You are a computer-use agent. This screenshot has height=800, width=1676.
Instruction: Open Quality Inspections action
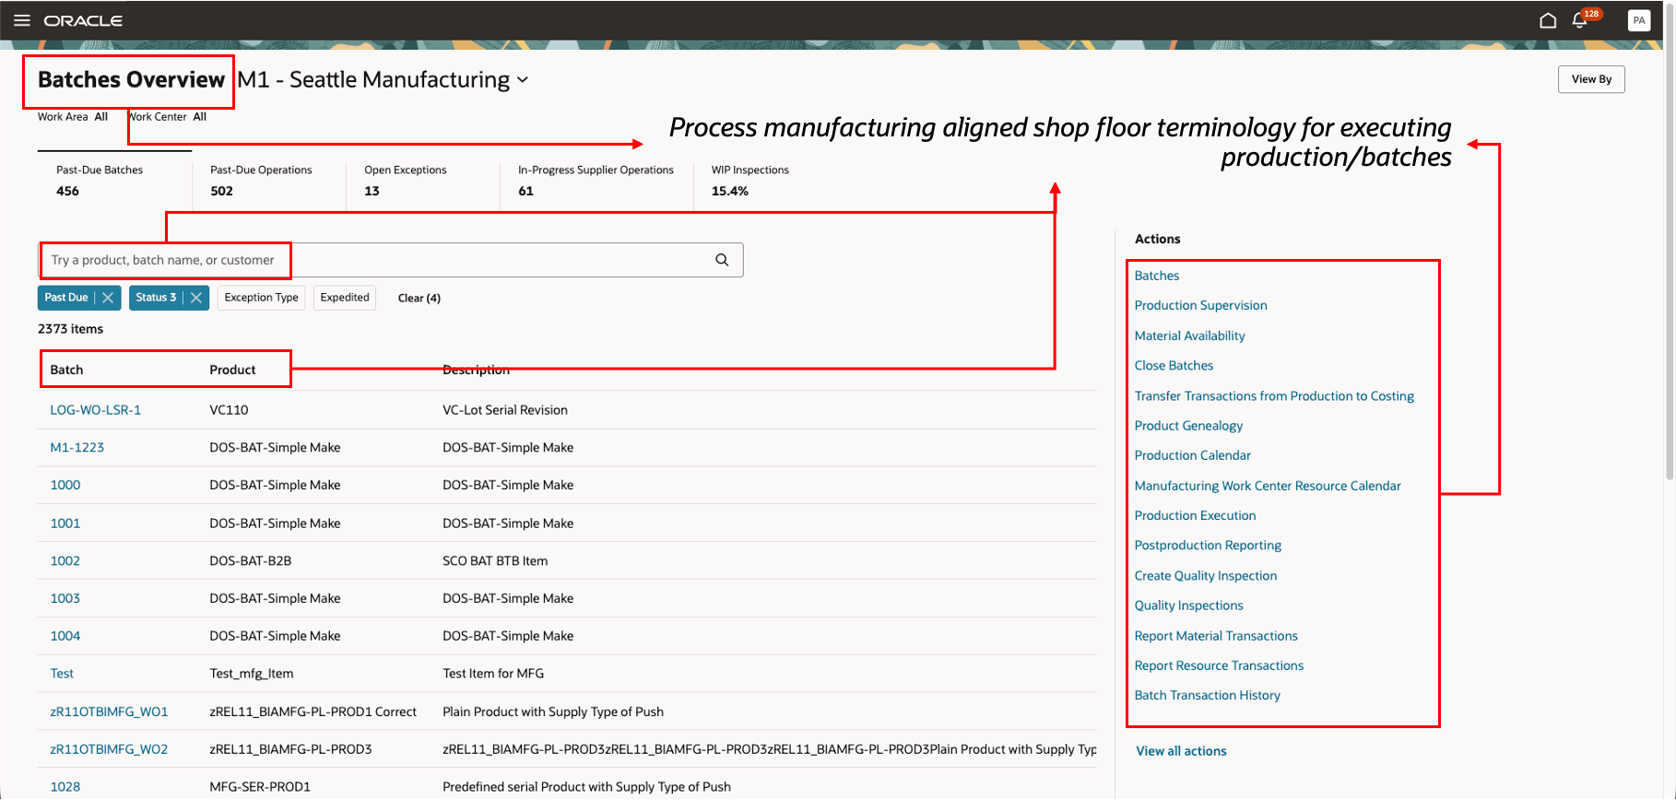point(1188,606)
